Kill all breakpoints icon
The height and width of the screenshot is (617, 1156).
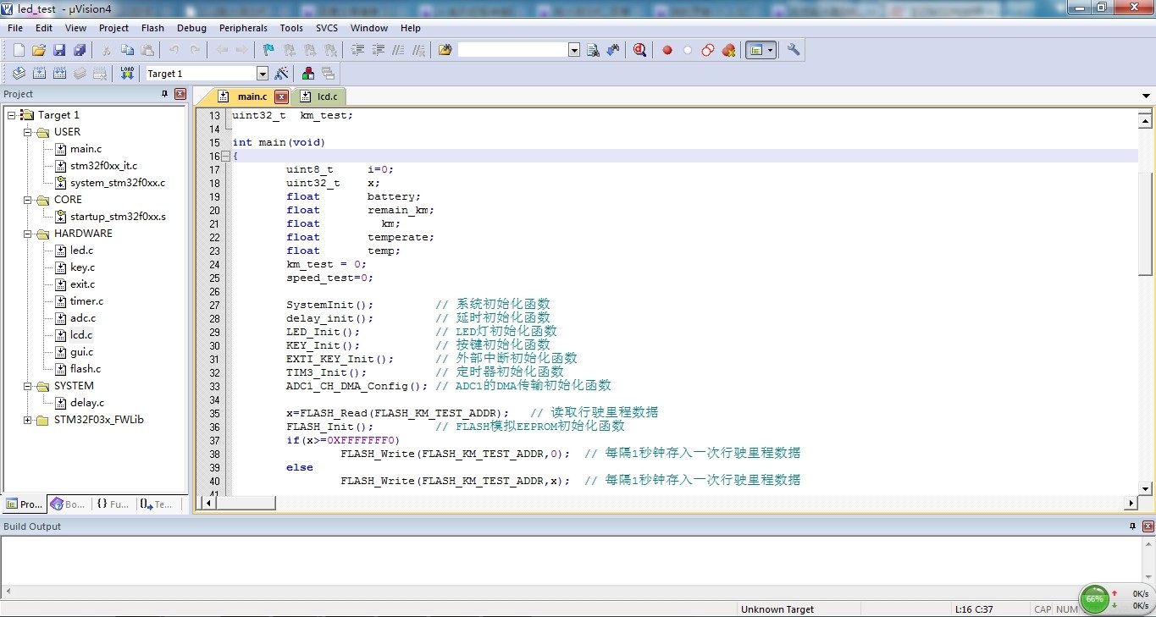pyautogui.click(x=728, y=50)
